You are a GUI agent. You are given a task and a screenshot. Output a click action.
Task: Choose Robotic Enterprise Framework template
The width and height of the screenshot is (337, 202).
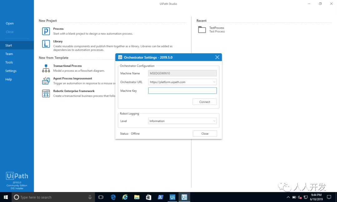[74, 91]
